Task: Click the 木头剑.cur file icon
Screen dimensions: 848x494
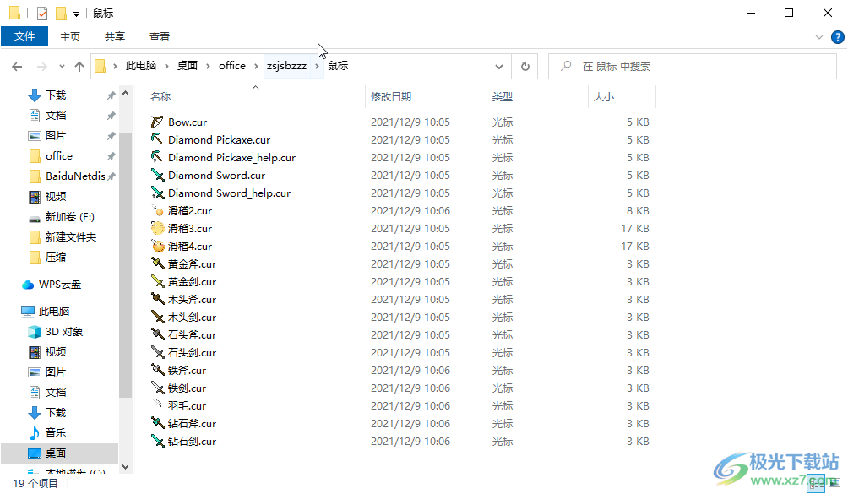Action: click(x=157, y=318)
